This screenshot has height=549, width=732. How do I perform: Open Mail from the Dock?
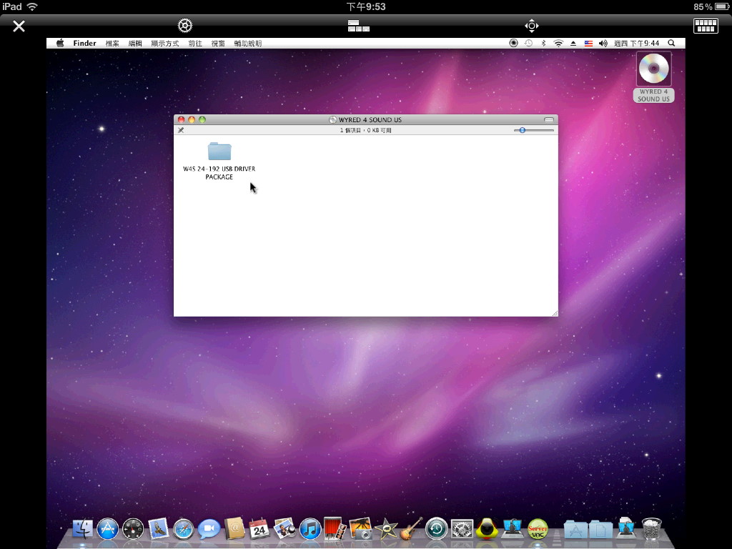[x=158, y=530]
